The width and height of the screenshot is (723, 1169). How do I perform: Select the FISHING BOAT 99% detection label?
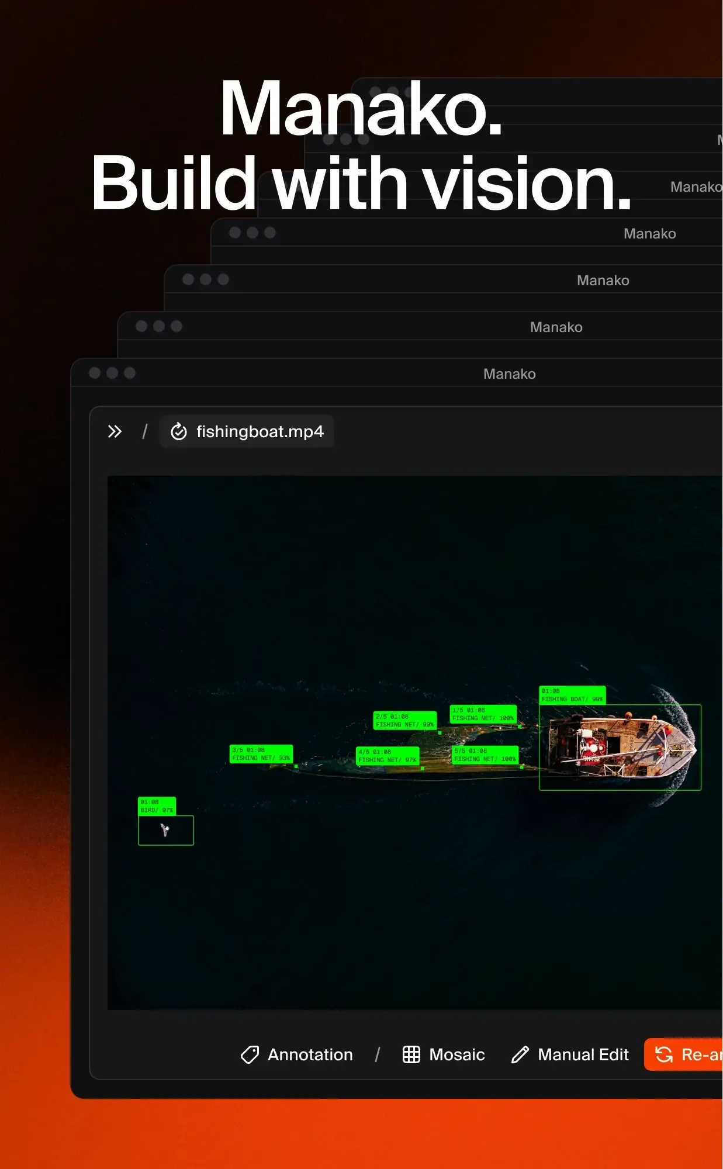(x=572, y=695)
